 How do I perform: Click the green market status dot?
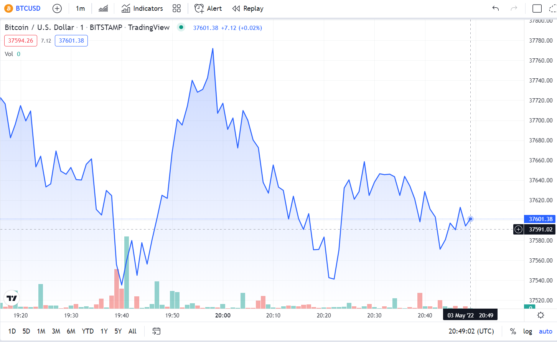[181, 27]
